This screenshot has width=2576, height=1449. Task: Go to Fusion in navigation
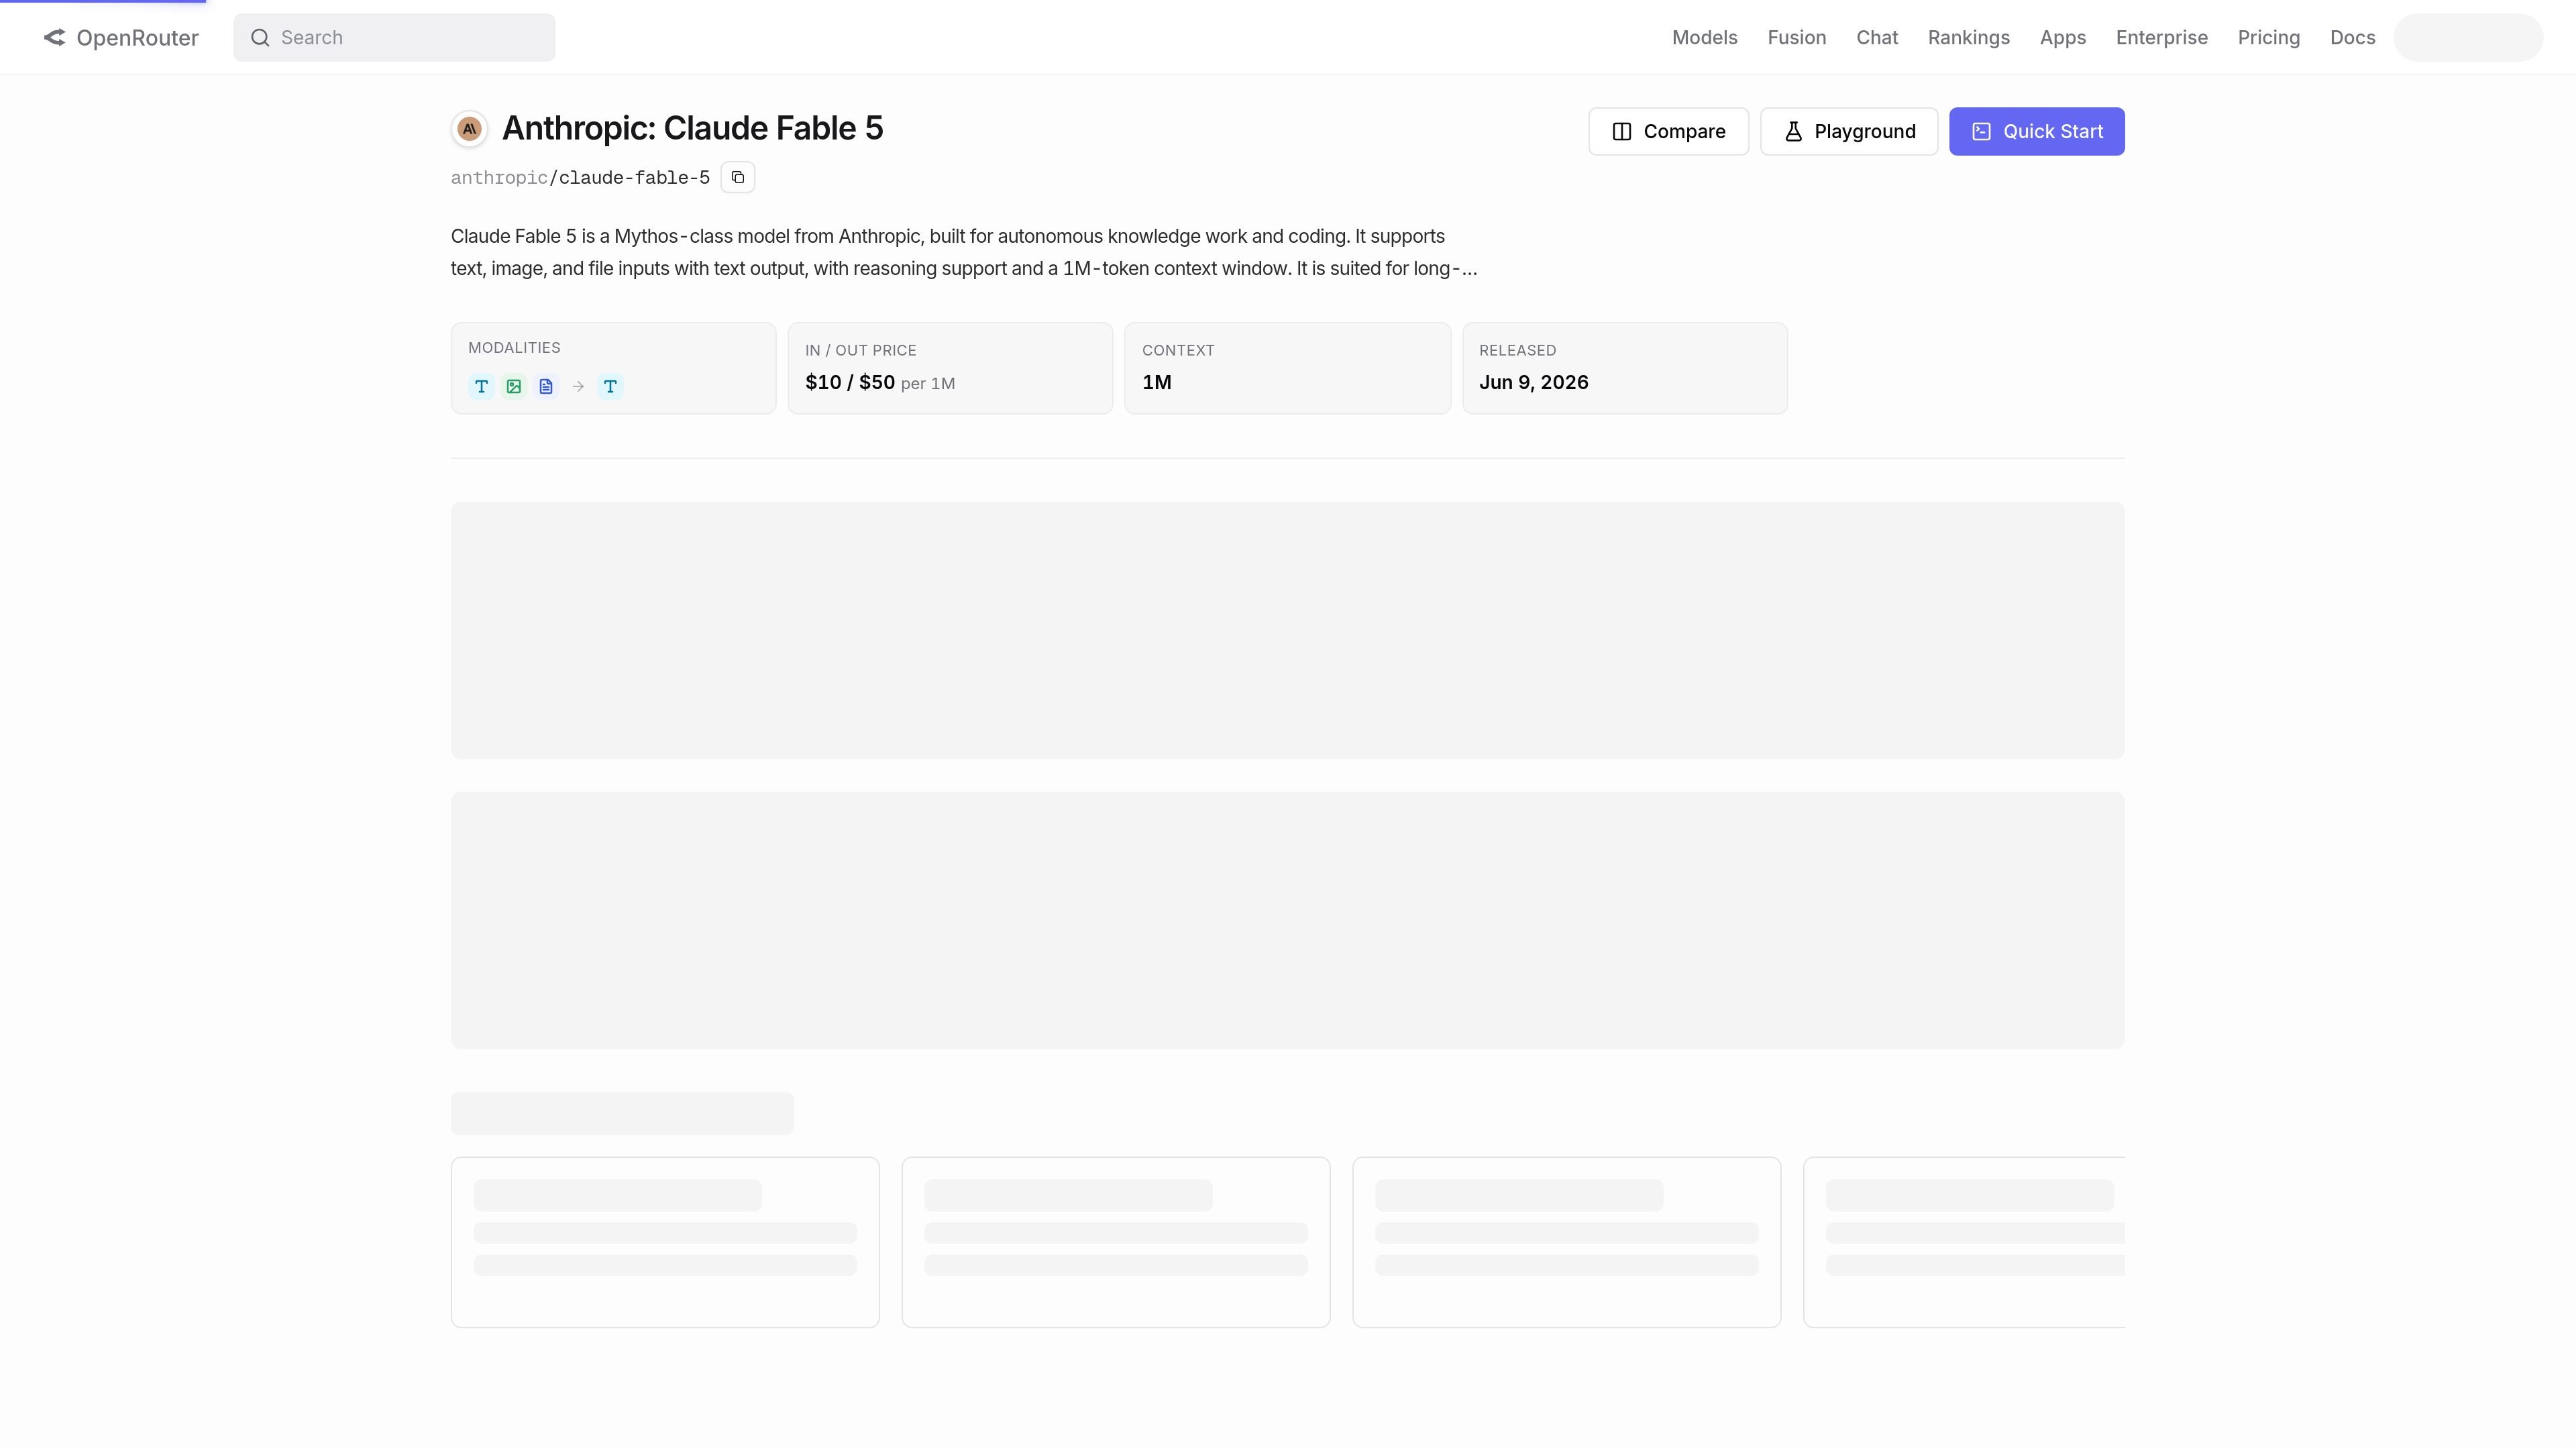(1796, 38)
